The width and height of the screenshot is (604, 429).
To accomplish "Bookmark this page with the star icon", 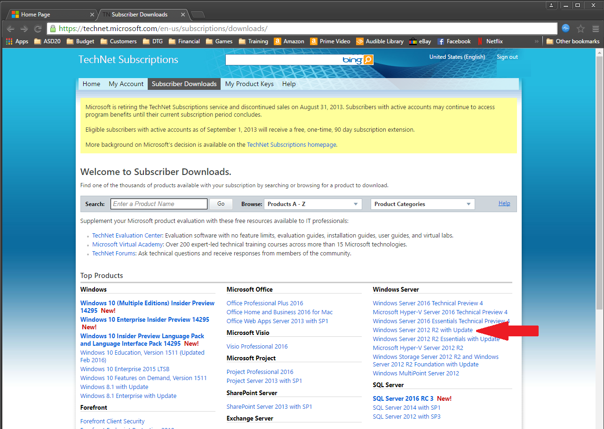I will pyautogui.click(x=580, y=28).
